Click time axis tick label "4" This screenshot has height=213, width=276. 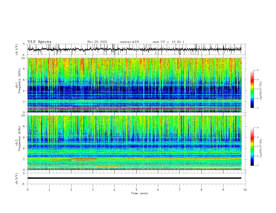tap(114, 190)
